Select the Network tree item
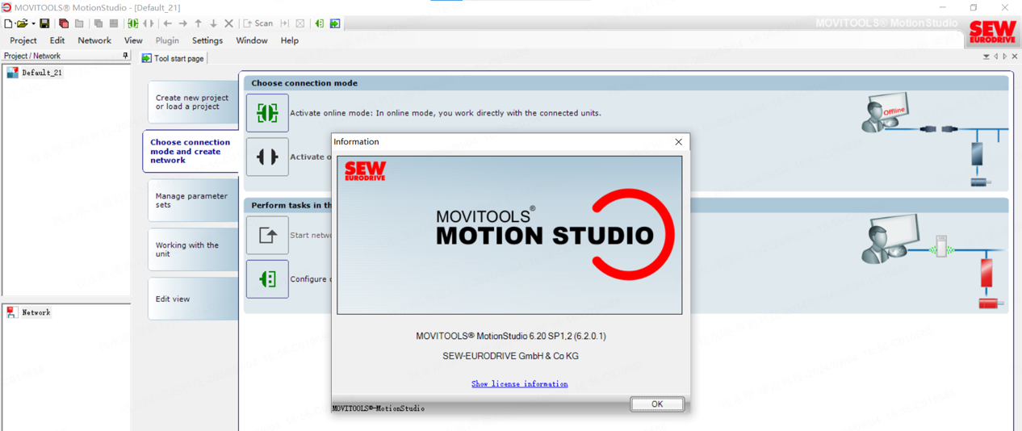This screenshot has width=1022, height=431. tap(36, 312)
